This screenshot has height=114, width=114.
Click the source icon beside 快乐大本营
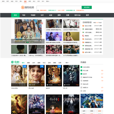83,26
